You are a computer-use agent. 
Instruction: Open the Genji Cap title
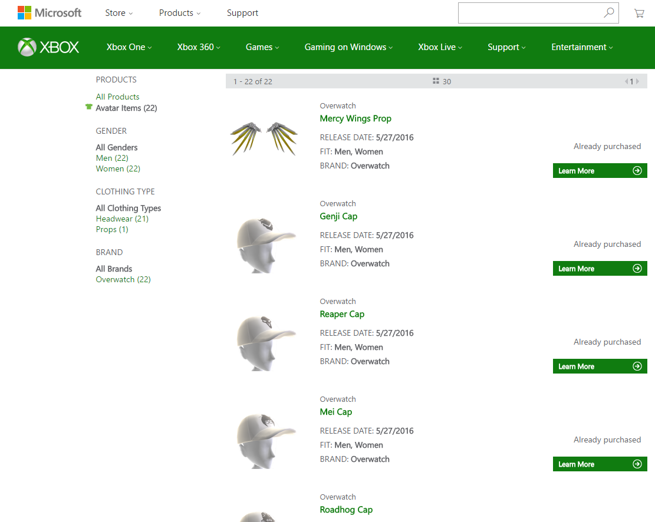point(338,216)
